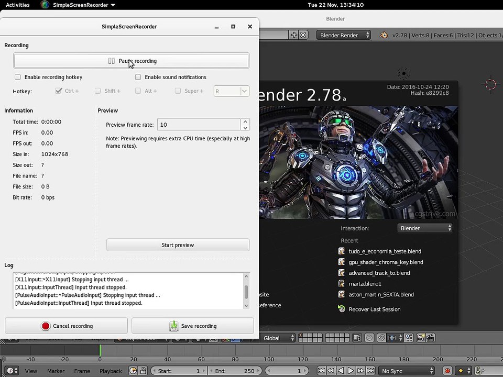Open the No Sync playback dropdown
Viewport: 503px width, 377px height.
coord(407,371)
